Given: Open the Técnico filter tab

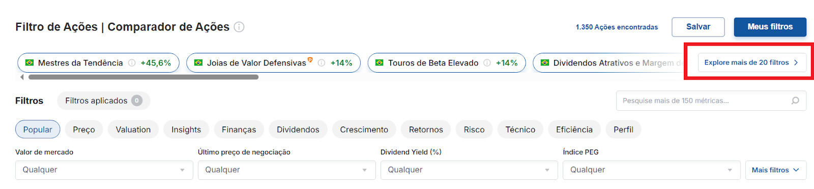Looking at the screenshot, I should pyautogui.click(x=520, y=130).
